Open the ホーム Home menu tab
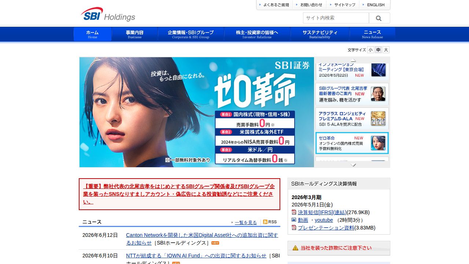The width and height of the screenshot is (469, 264). pyautogui.click(x=92, y=34)
